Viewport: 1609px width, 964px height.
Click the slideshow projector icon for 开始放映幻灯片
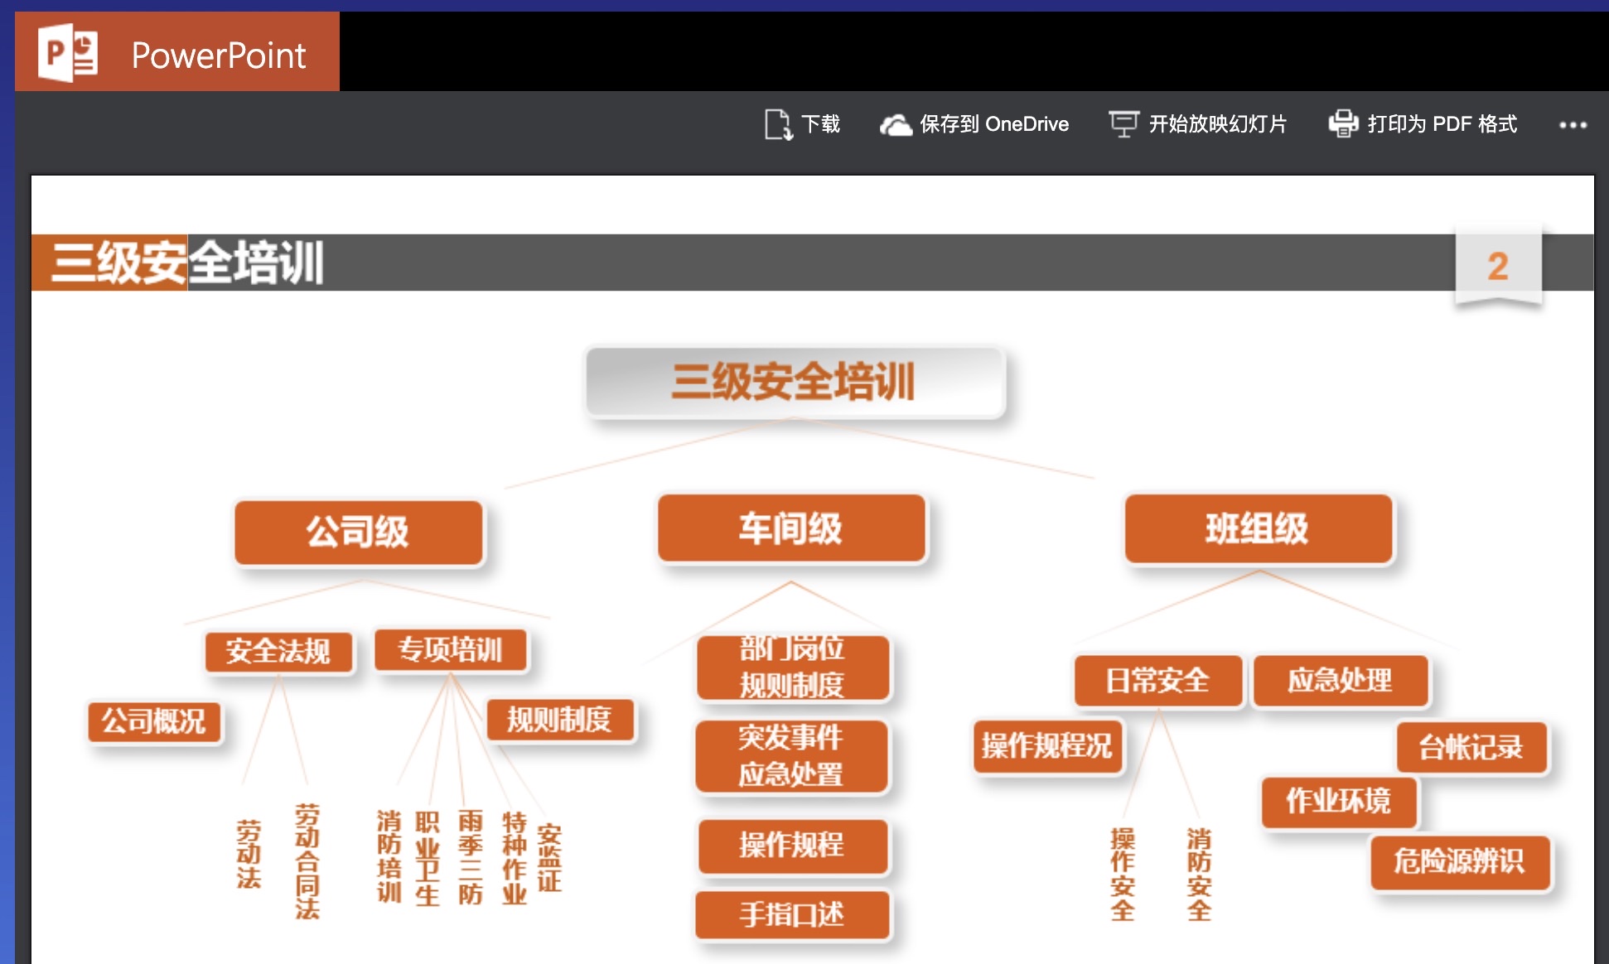point(1123,123)
